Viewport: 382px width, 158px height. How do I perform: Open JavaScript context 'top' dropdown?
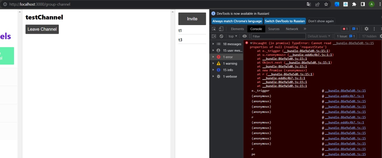pos(233,36)
